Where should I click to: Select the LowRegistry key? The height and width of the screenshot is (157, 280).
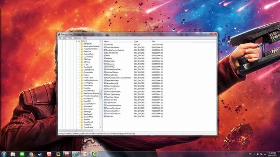88,83
